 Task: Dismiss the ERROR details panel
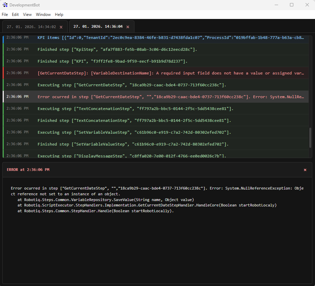pos(305,170)
